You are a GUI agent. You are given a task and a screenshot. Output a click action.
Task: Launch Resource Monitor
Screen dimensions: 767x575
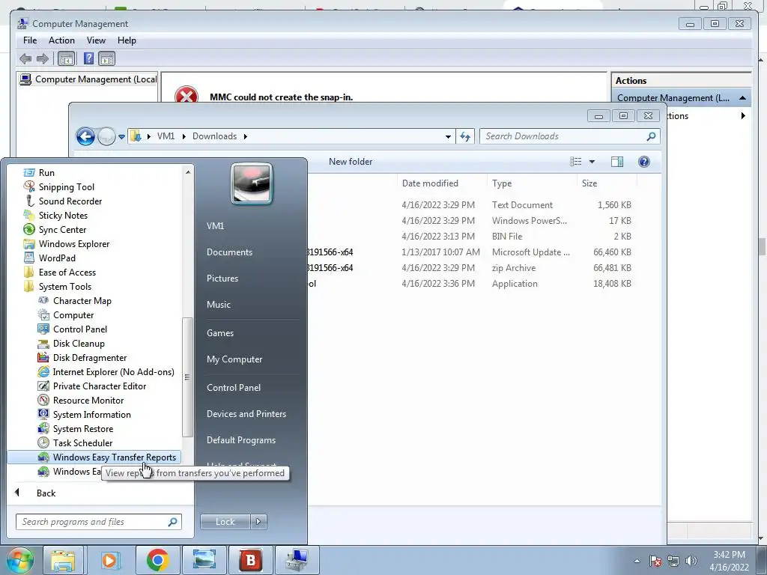tap(88, 400)
